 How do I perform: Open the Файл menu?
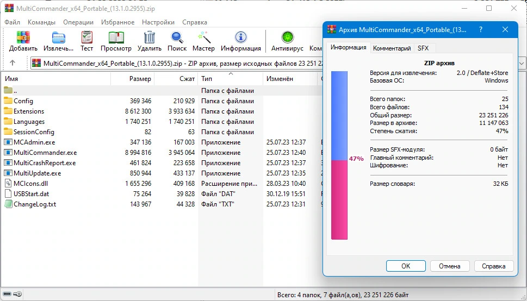point(13,22)
